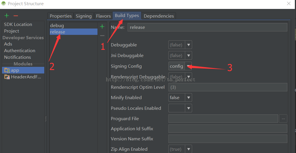Click the sidebar splitter grip handle

[x=46, y=119]
